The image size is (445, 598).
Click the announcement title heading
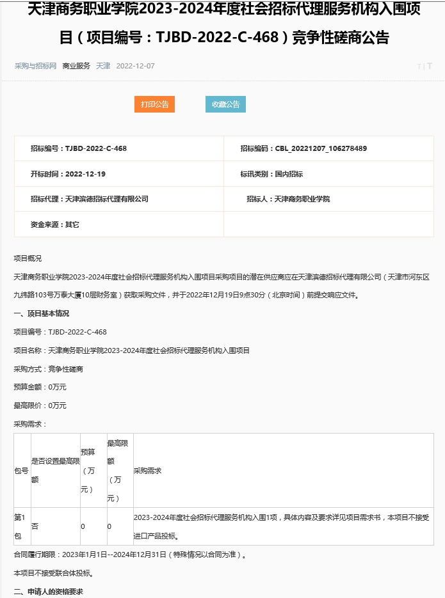tap(223, 24)
